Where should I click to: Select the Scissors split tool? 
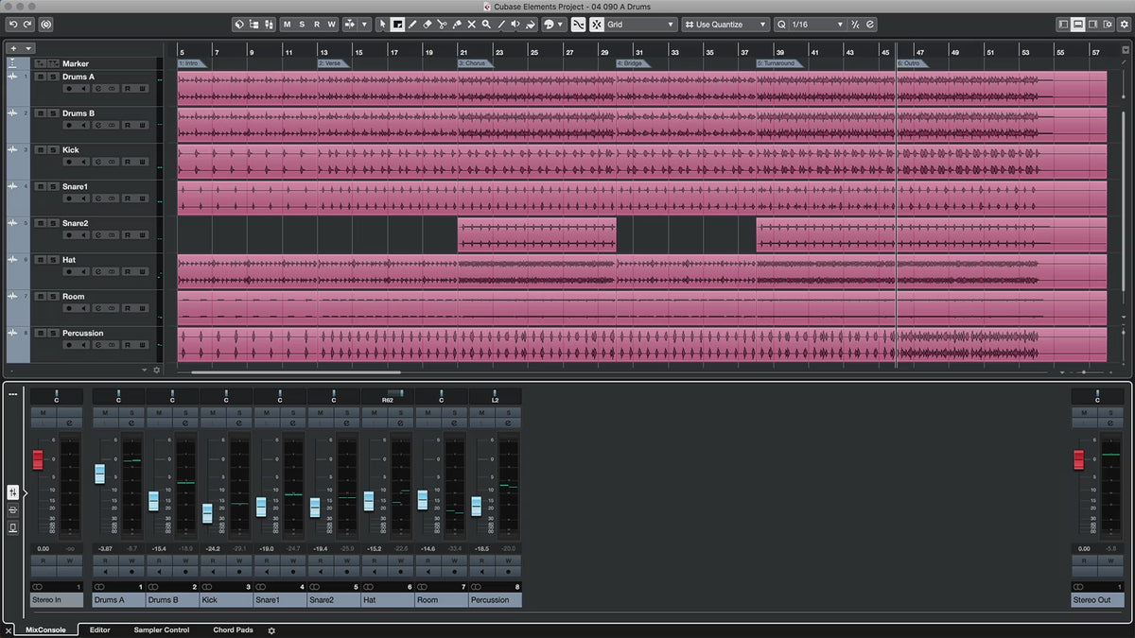442,25
